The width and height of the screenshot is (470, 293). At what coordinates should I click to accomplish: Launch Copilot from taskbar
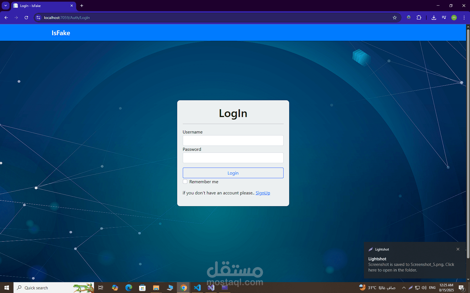115,288
